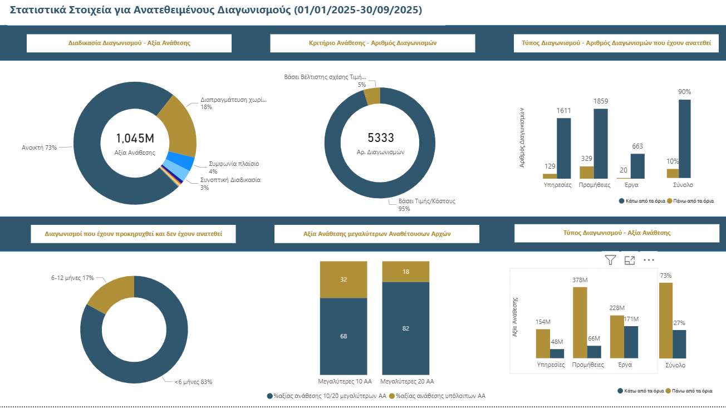Click blue 'Κάτω από τα όρια' legend dot, top chart
This screenshot has height=408, width=726.
[621, 201]
